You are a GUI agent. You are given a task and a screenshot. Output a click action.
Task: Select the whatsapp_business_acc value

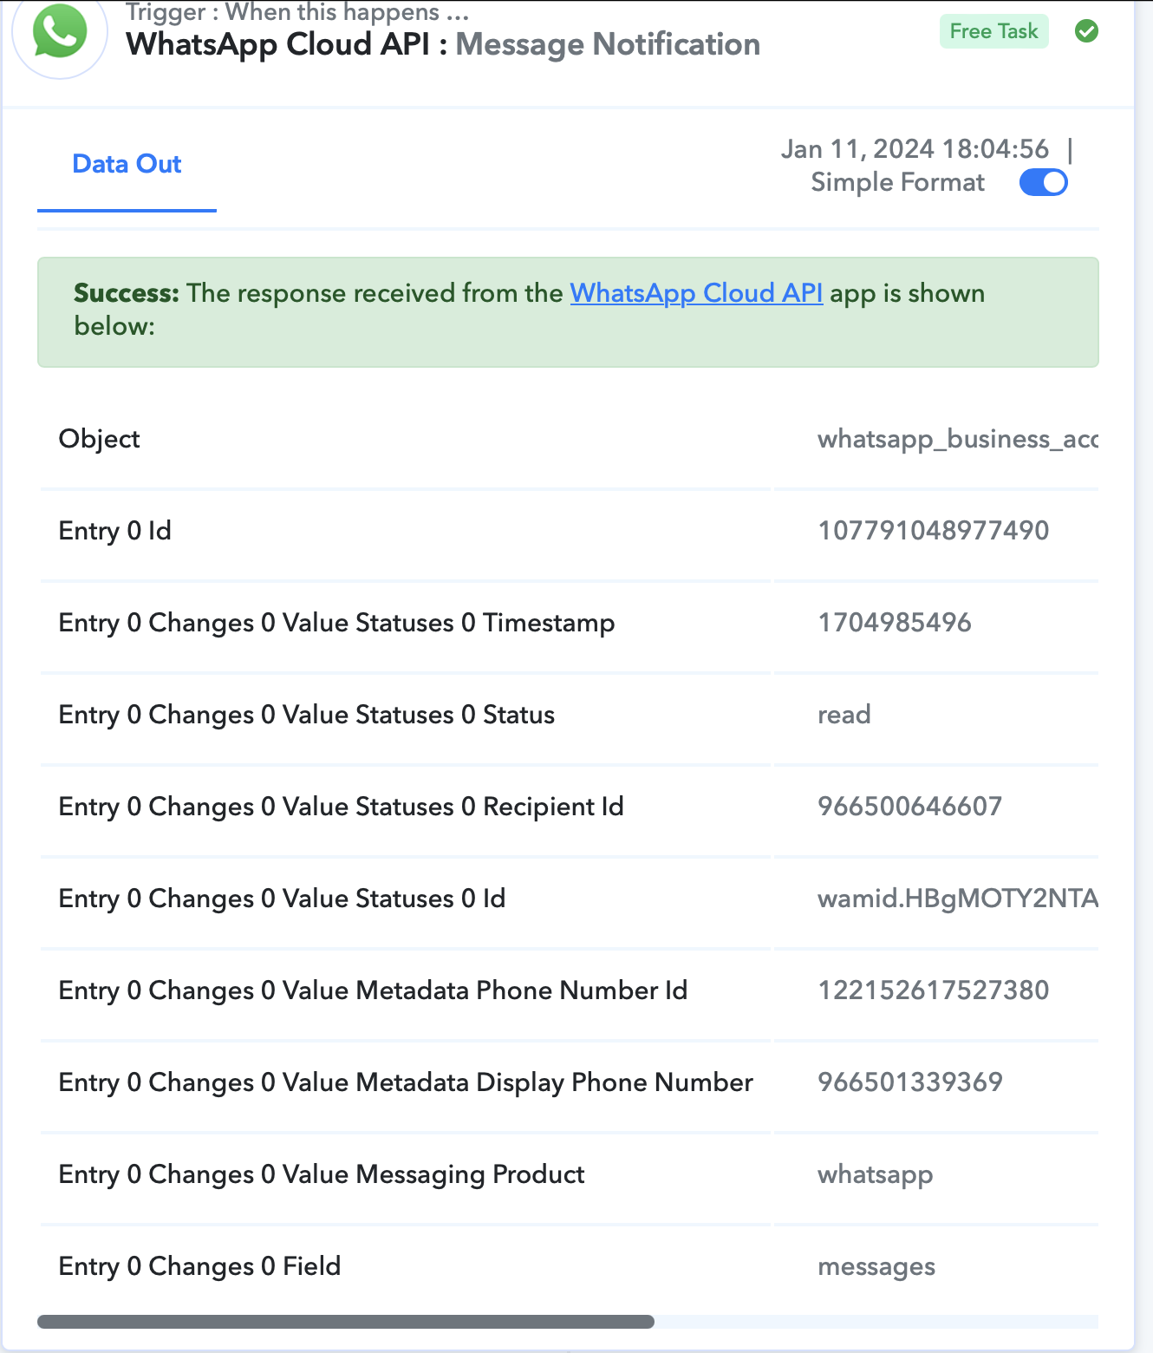958,439
